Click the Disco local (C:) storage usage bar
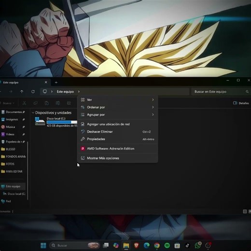 [62, 122]
